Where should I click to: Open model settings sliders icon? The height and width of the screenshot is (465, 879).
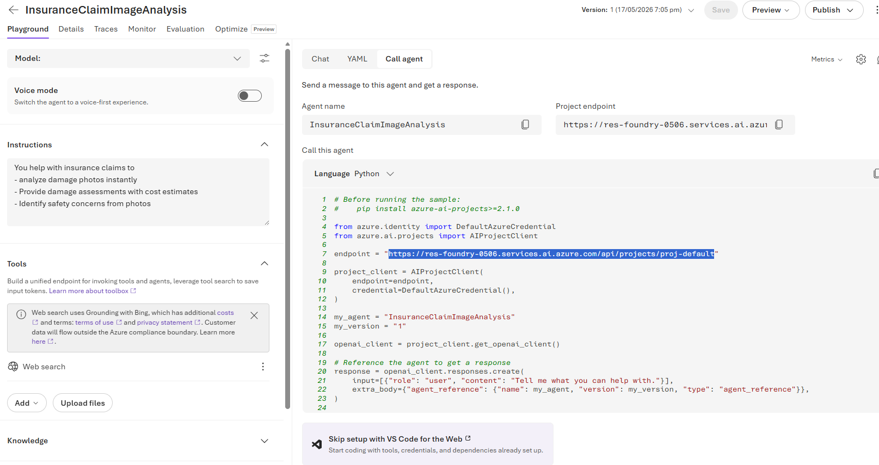265,58
